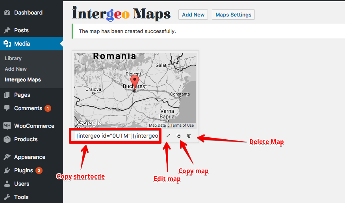Click the Posts pushpin icon

(7, 30)
